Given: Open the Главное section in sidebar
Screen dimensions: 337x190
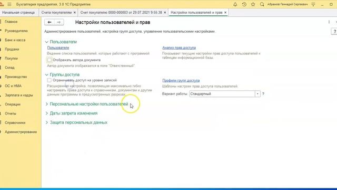Looking at the screenshot, I should (11, 22).
